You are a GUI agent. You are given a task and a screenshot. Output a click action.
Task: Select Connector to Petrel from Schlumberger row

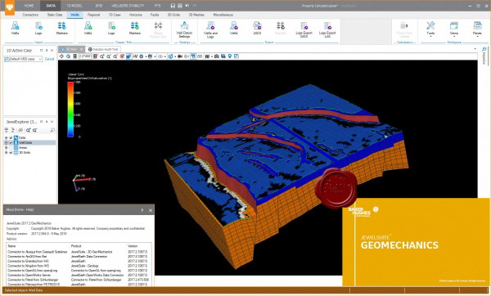pos(79,280)
